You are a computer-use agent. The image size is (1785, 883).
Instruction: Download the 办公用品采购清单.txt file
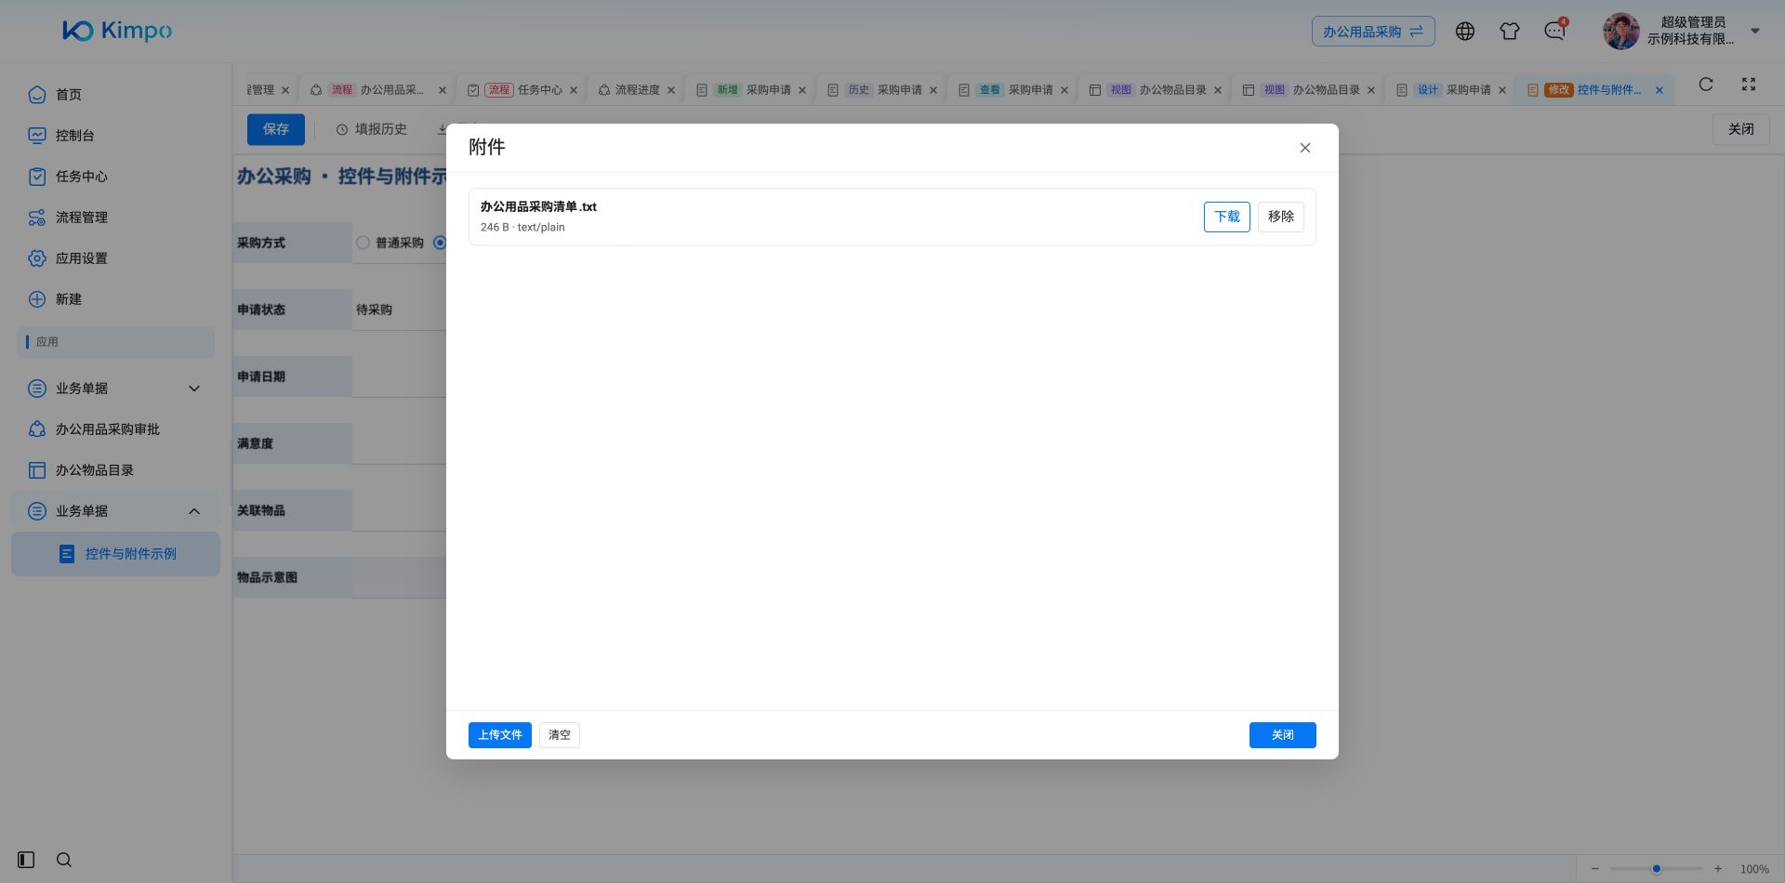(x=1226, y=217)
